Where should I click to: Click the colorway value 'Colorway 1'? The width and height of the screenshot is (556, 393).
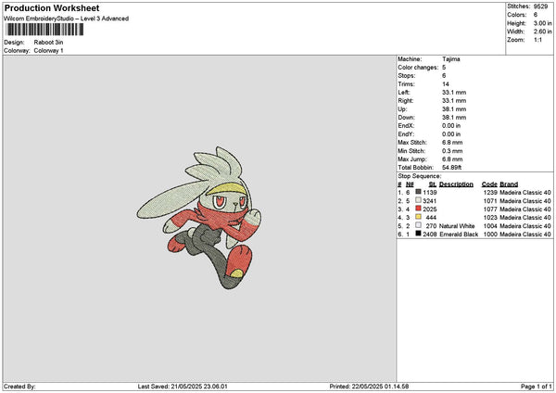click(48, 51)
